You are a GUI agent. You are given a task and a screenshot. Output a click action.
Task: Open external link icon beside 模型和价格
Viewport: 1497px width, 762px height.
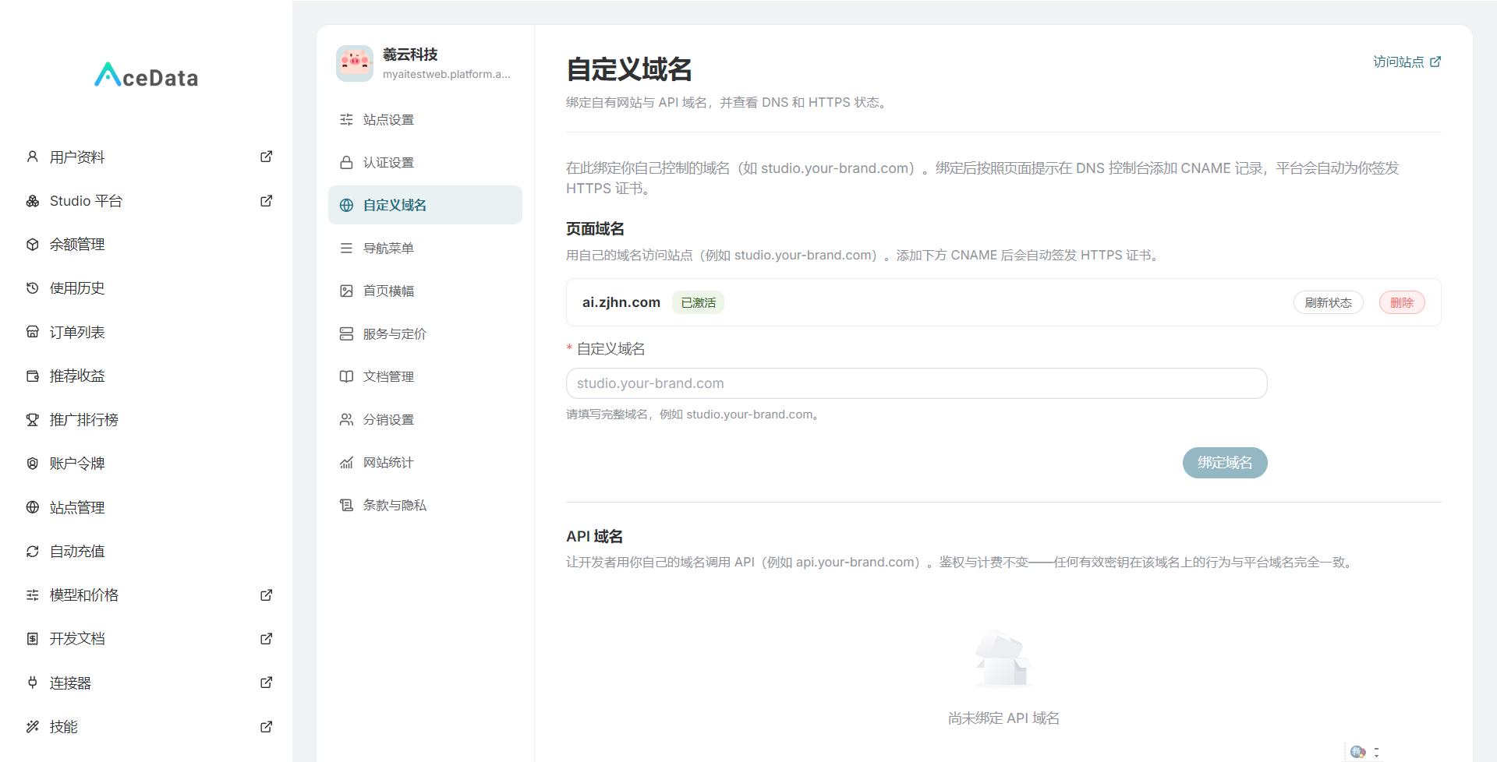pos(266,595)
